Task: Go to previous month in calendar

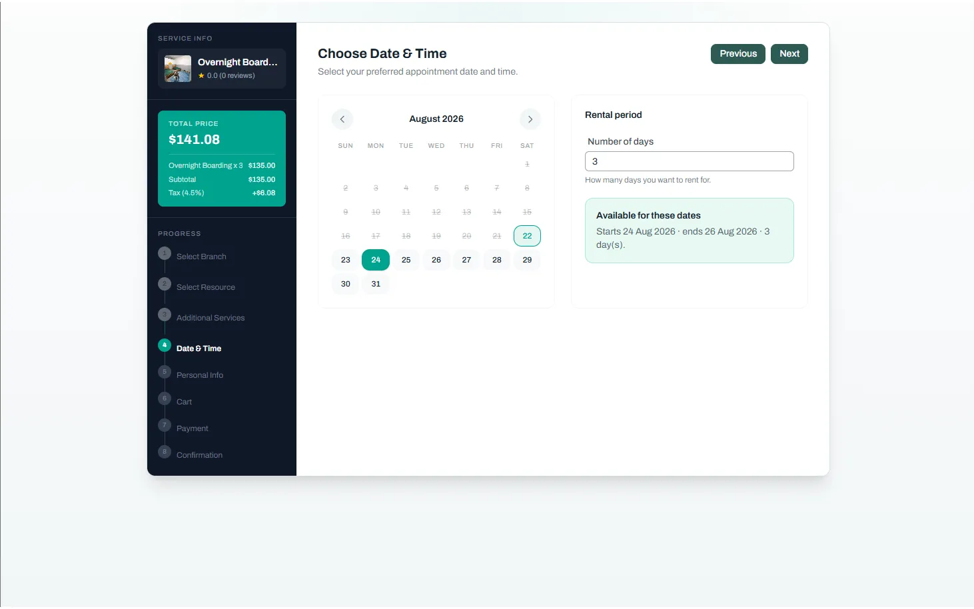Action: (x=342, y=119)
